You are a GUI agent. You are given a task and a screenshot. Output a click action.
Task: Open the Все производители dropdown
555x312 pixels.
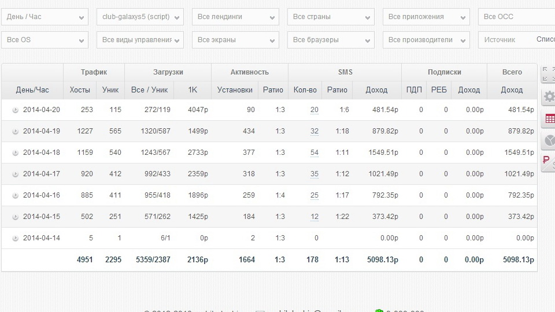coord(426,40)
